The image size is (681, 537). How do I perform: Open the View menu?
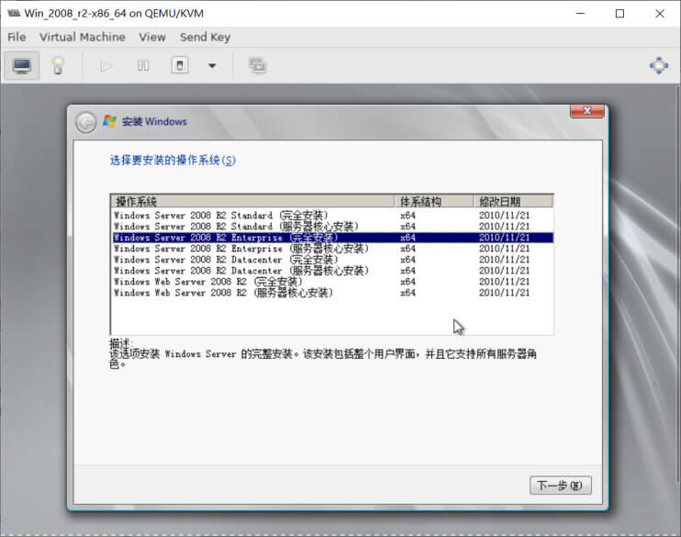tap(152, 37)
